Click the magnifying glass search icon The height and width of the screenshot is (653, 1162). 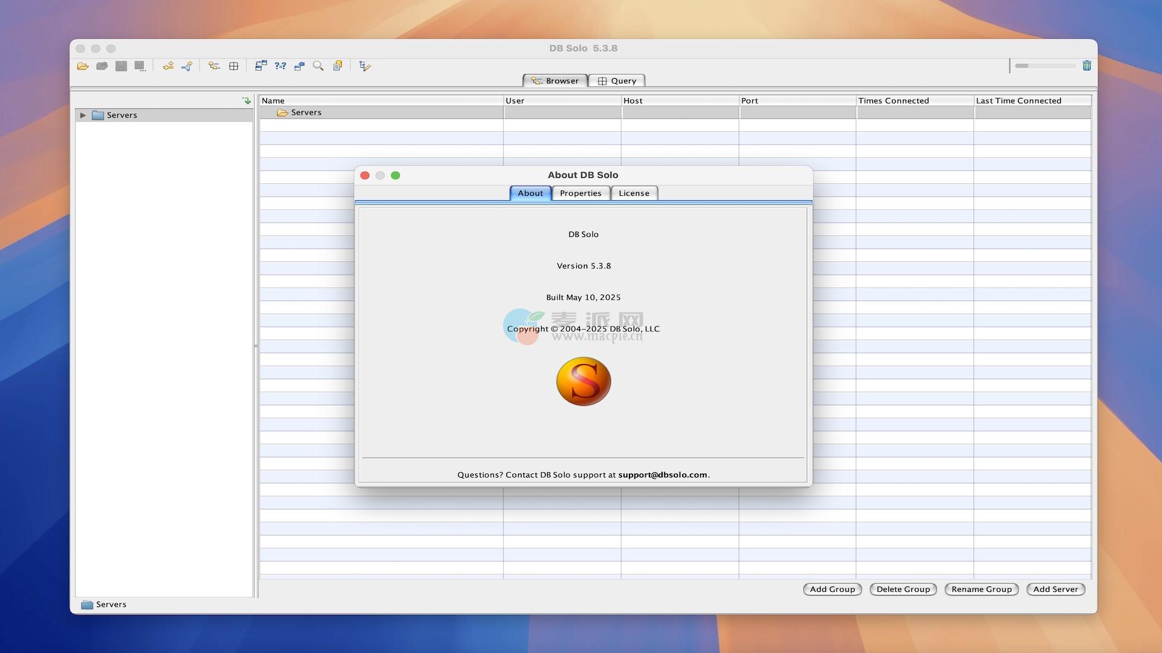pyautogui.click(x=318, y=66)
